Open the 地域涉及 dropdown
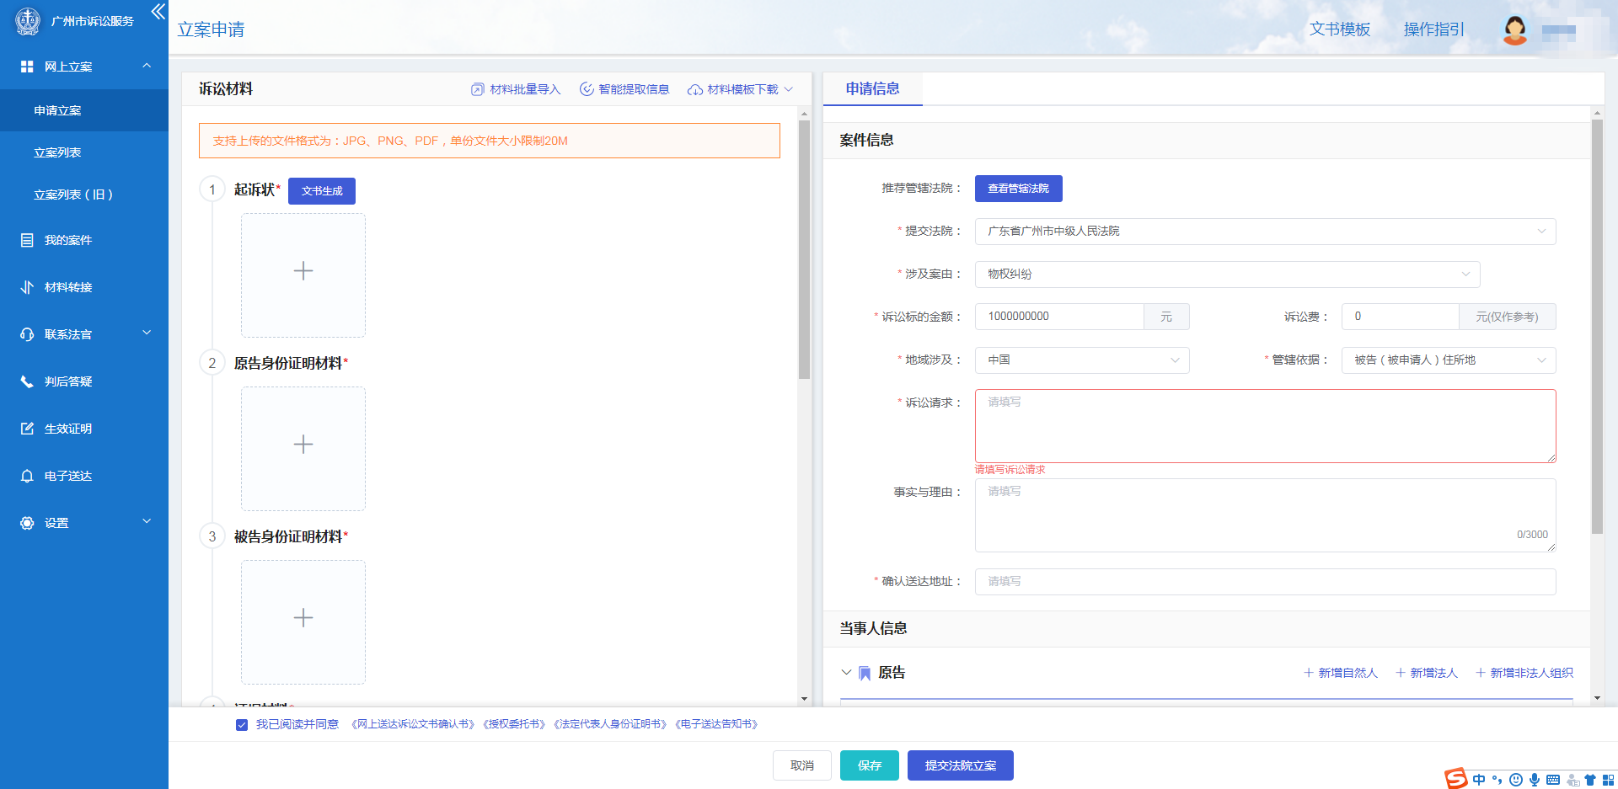 tap(1082, 360)
